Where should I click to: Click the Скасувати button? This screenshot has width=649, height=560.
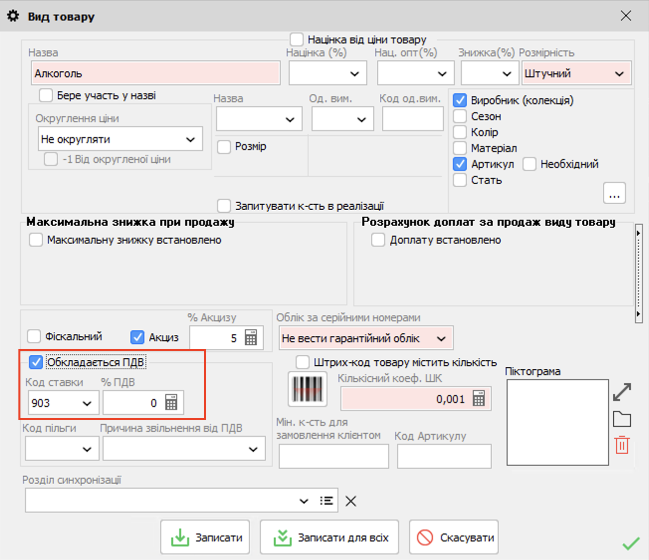(x=453, y=538)
